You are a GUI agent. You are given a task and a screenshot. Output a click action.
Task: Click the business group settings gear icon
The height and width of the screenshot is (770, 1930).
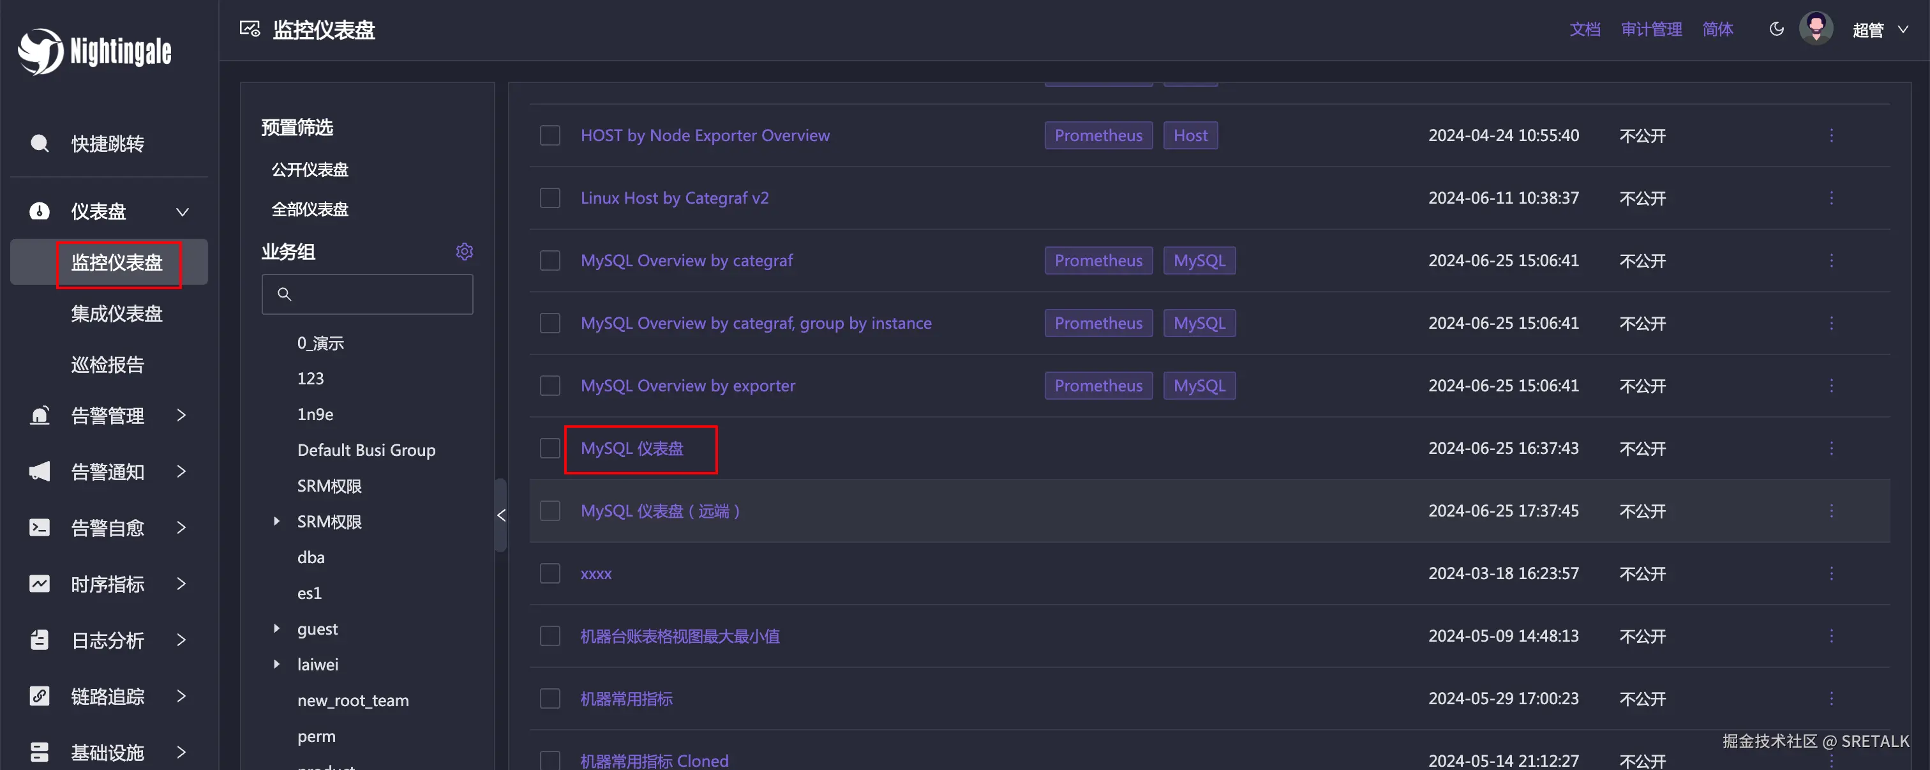(465, 251)
